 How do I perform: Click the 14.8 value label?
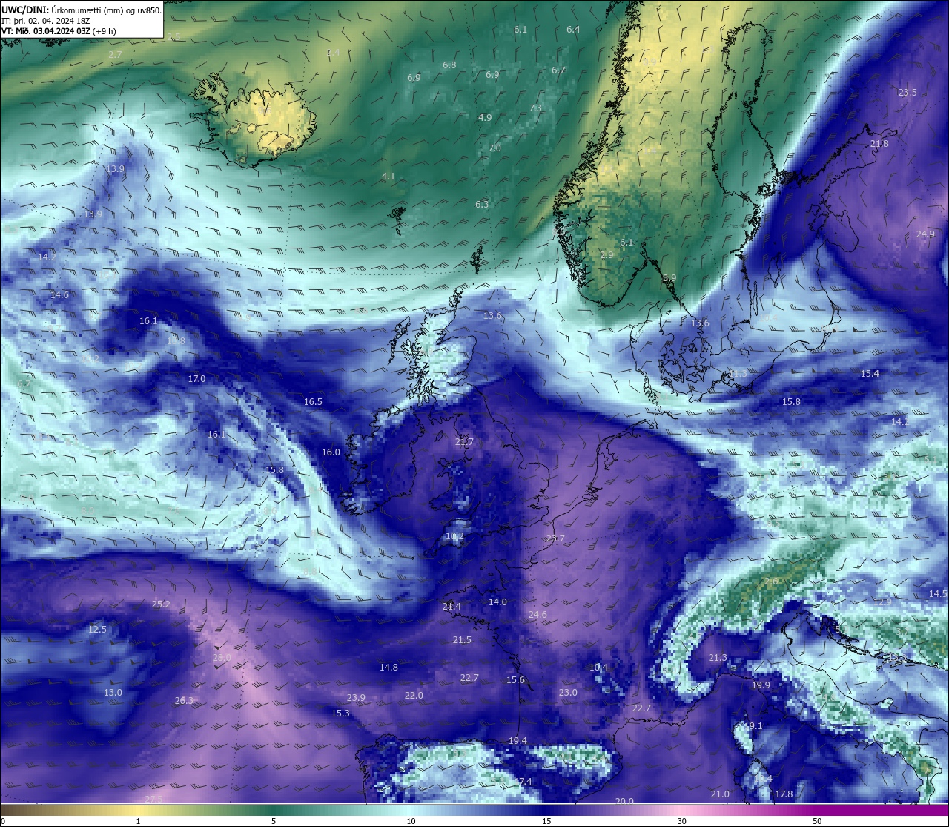388,668
